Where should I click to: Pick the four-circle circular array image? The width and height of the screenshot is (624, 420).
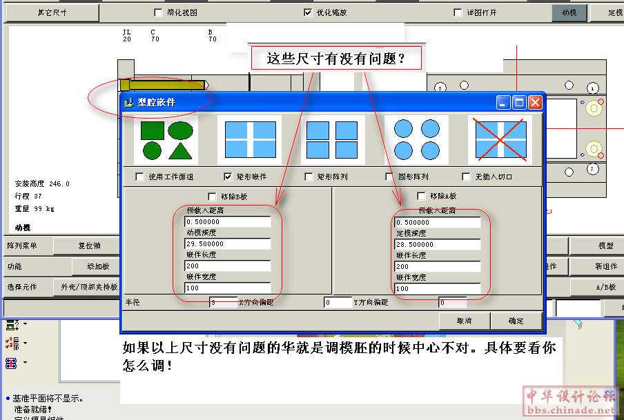[x=417, y=140]
